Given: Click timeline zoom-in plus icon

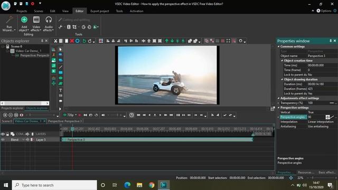Looking at the screenshot, I should point(5,115).
